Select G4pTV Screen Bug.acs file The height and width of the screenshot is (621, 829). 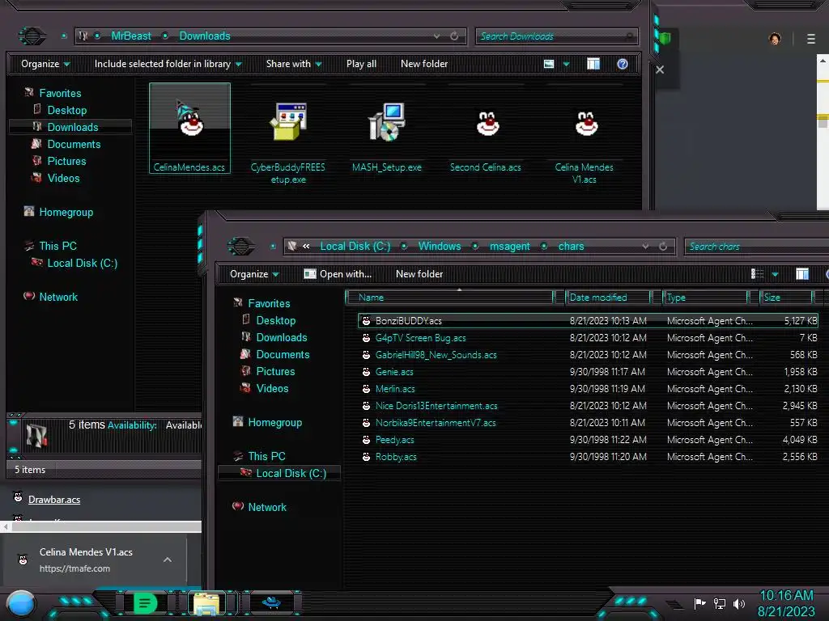[x=588, y=338]
